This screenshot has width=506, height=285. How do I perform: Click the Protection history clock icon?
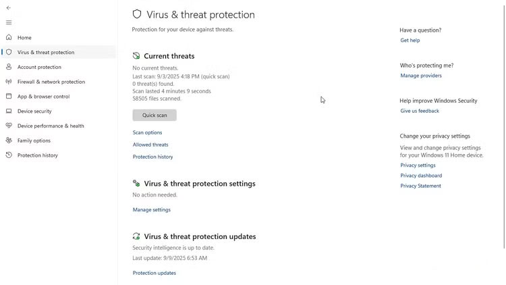tap(9, 155)
